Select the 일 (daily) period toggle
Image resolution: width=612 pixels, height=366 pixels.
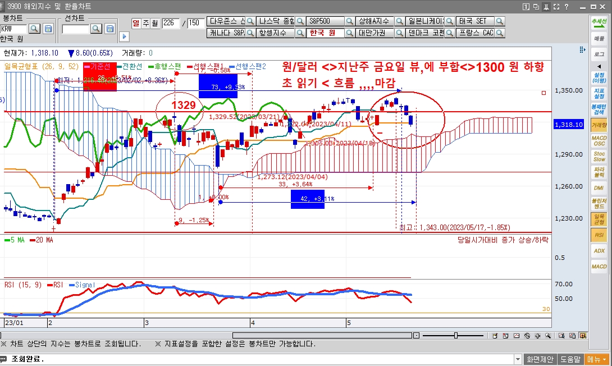point(135,23)
